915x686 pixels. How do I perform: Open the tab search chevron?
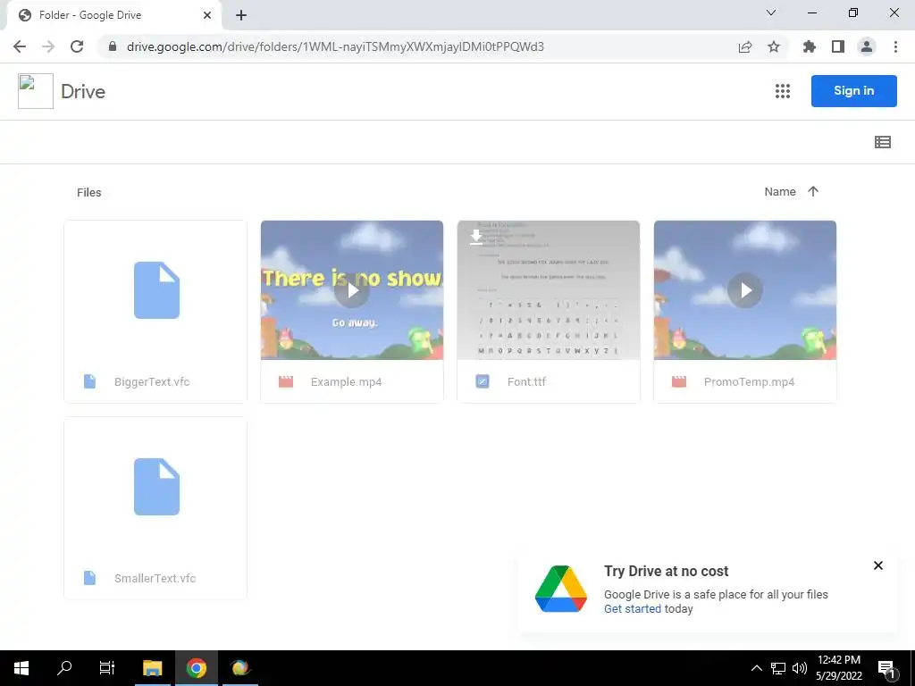point(771,13)
